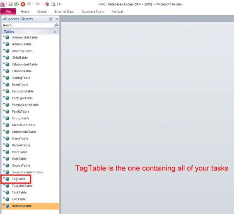Image resolution: width=234 pixels, height=214 pixels.
Task: Collapse the Tables group
Action: point(55,31)
